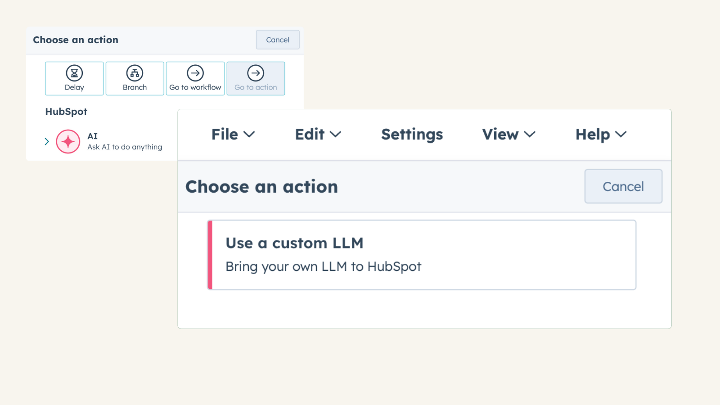Click the arrow icon in Go to workflow
This screenshot has height=405, width=720.
195,72
